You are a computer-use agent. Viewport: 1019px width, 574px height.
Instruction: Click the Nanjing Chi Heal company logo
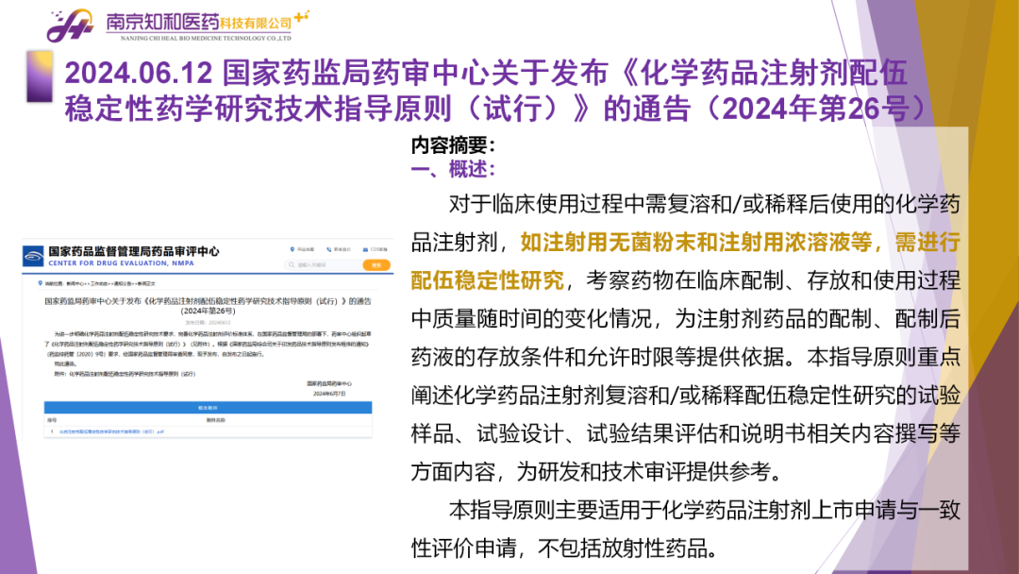(71, 25)
